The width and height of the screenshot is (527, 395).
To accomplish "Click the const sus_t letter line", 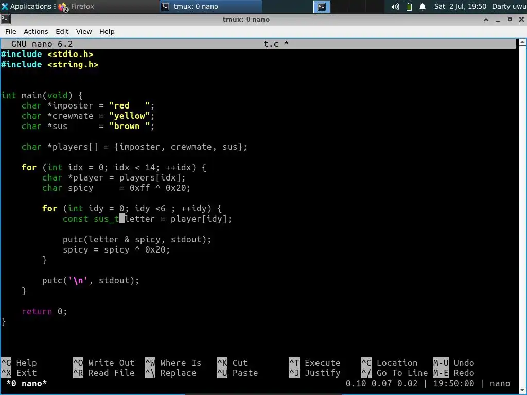I will 147,219.
